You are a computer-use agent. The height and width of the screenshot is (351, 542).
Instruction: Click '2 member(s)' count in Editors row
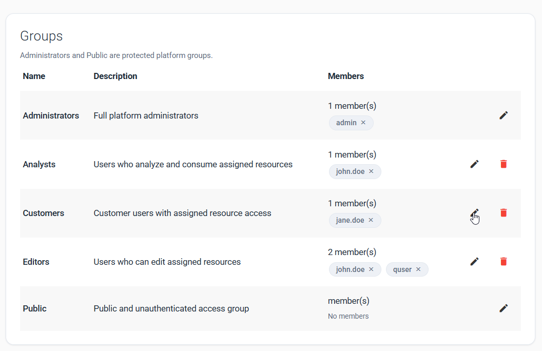coord(352,252)
